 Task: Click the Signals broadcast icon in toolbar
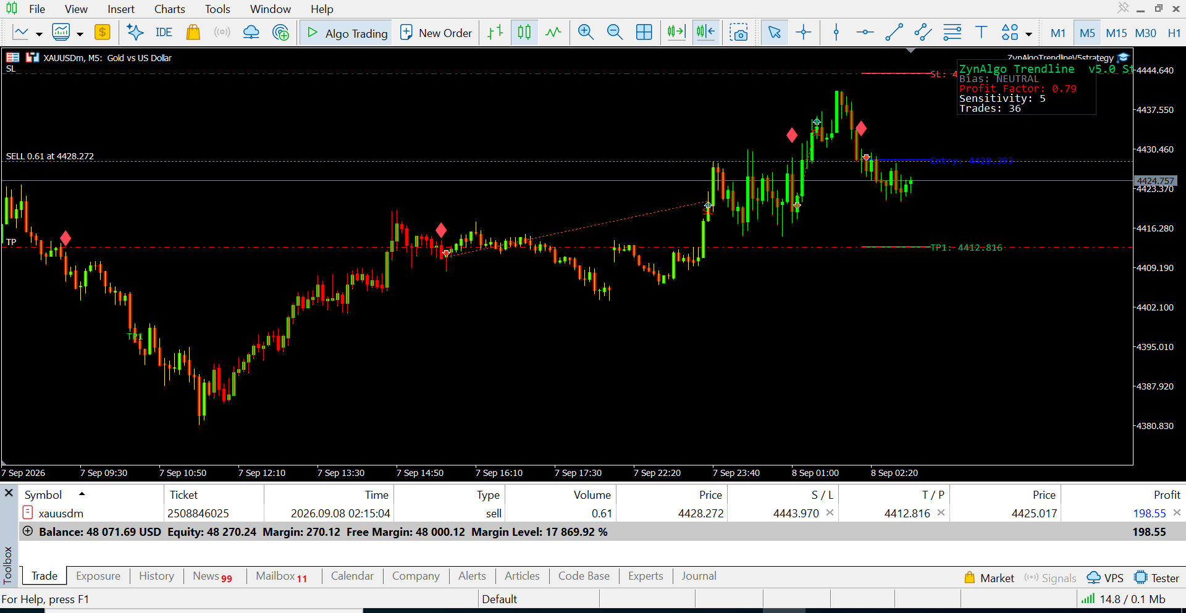[x=222, y=32]
